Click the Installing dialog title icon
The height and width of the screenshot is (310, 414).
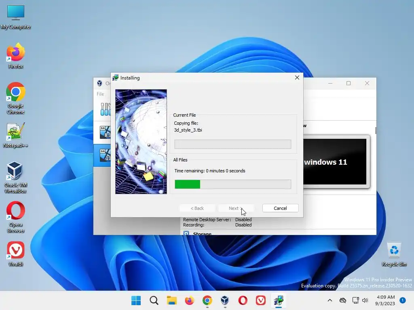115,78
